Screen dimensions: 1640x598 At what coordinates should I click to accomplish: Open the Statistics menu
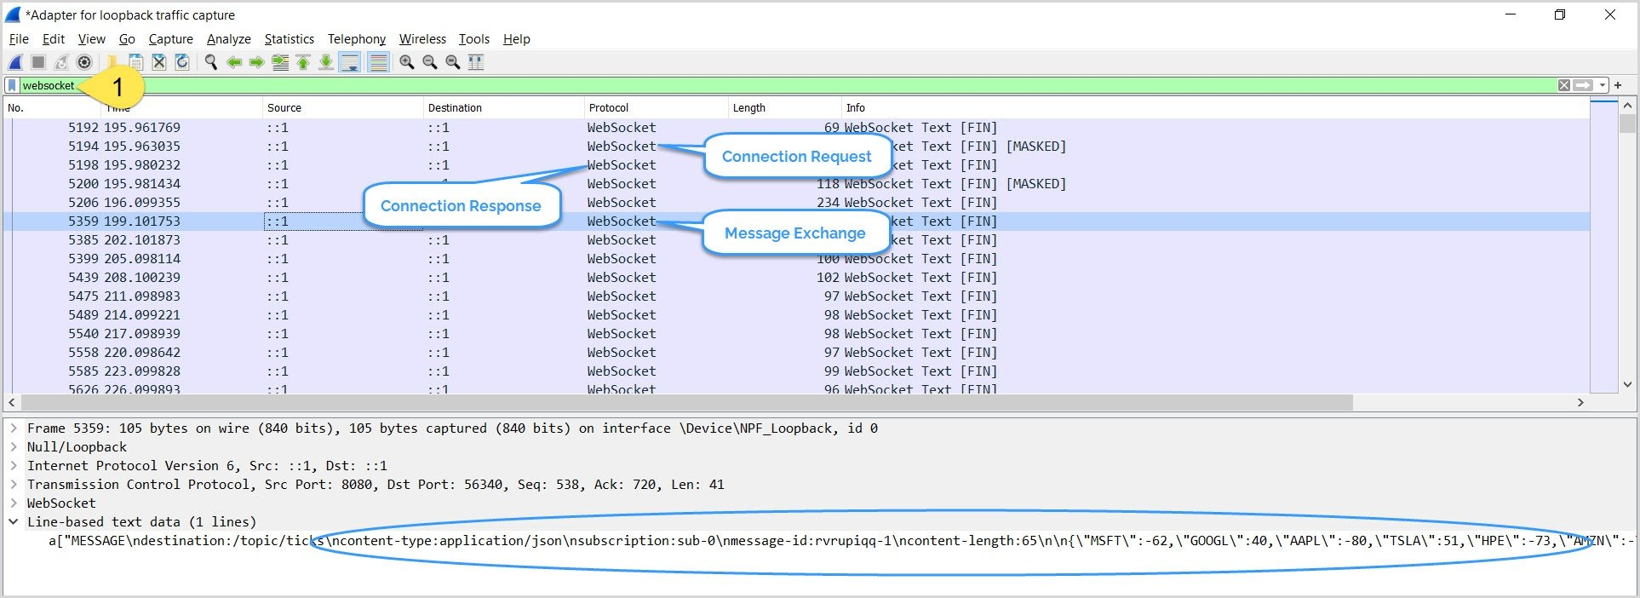[x=289, y=39]
